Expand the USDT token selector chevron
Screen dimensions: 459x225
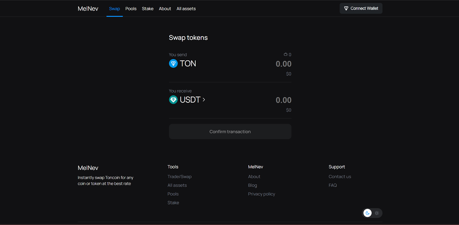pyautogui.click(x=204, y=100)
